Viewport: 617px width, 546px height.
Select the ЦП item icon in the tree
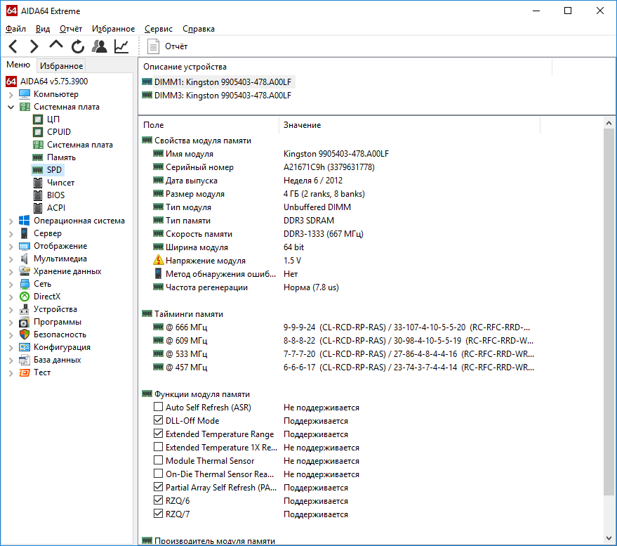[x=38, y=119]
